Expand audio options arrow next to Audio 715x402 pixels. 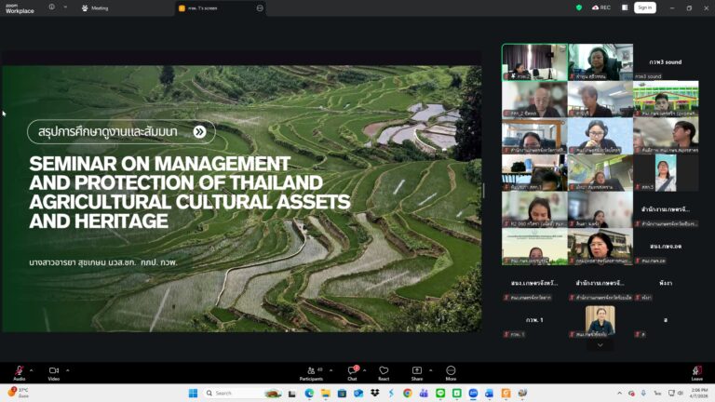click(32, 369)
